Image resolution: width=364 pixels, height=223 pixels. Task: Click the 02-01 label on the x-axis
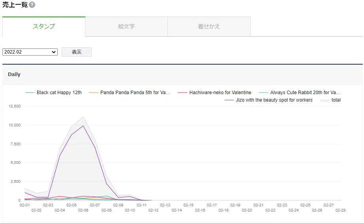(x=25, y=205)
